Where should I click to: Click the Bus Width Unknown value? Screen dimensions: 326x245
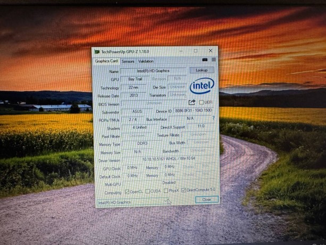(x=201, y=142)
